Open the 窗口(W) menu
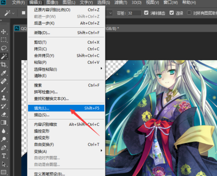 point(170,2)
